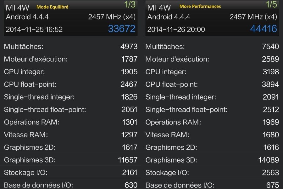
Task: Click the CPU float-point value 2467
Action: 129,84
